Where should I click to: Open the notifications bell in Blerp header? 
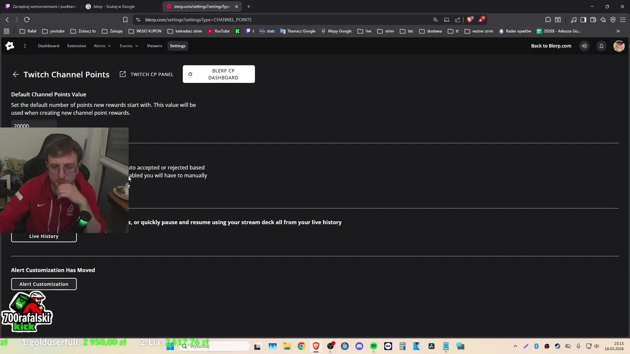click(601, 46)
